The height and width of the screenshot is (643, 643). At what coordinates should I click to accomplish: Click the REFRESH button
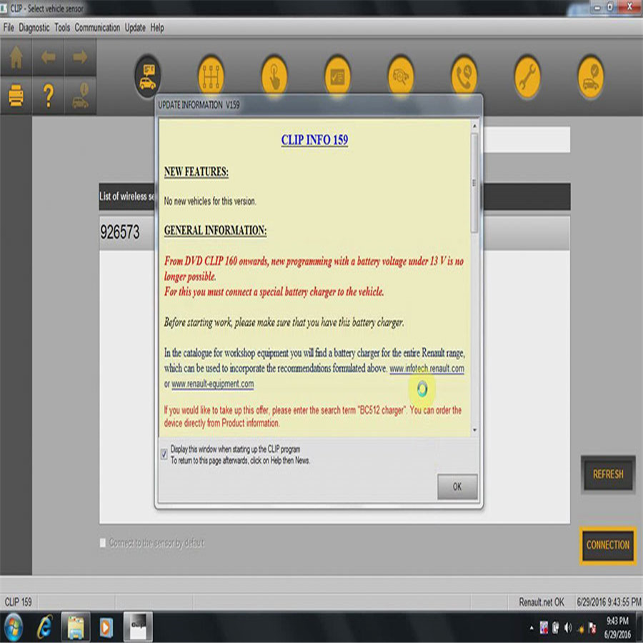tap(608, 474)
